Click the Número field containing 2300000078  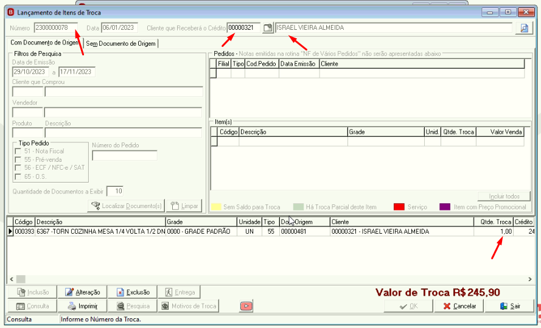click(55, 27)
